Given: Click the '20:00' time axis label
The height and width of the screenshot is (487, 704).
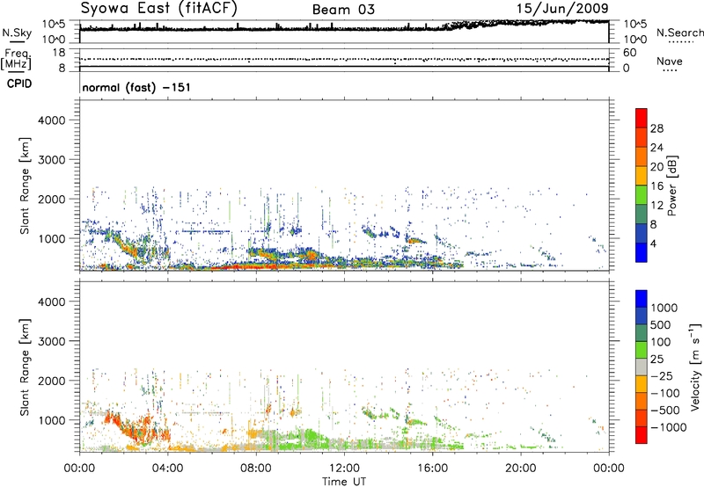Looking at the screenshot, I should pos(520,469).
